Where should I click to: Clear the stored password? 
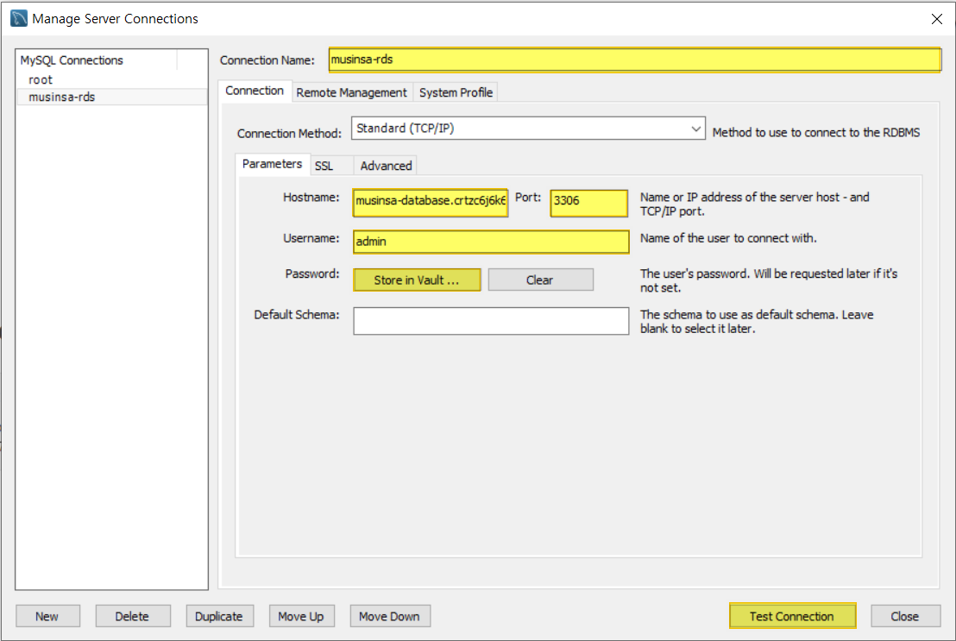tap(540, 280)
